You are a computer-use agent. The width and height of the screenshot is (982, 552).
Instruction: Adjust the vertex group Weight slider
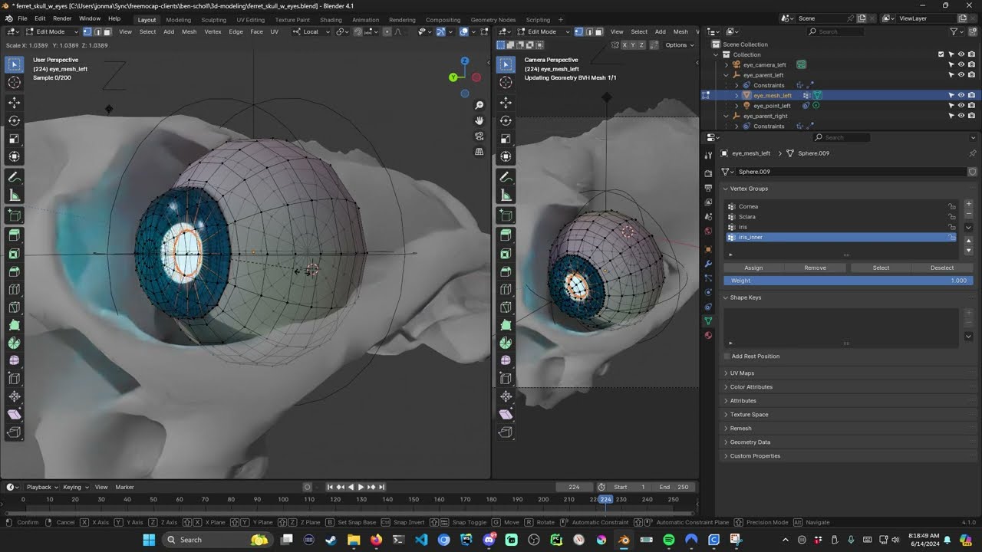(849, 281)
